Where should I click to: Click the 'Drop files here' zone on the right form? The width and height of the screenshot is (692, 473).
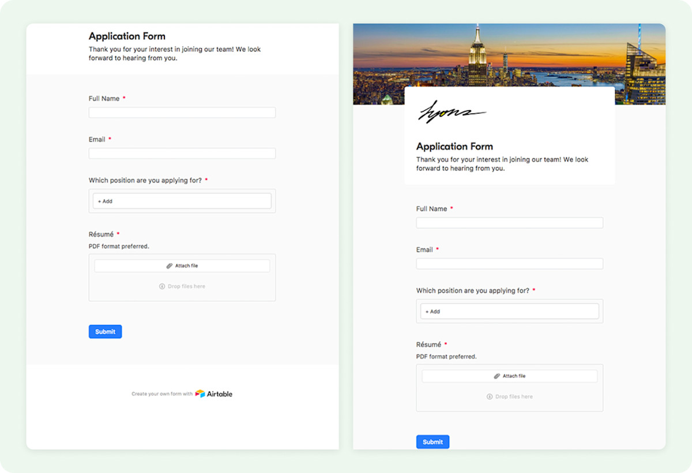click(x=509, y=396)
